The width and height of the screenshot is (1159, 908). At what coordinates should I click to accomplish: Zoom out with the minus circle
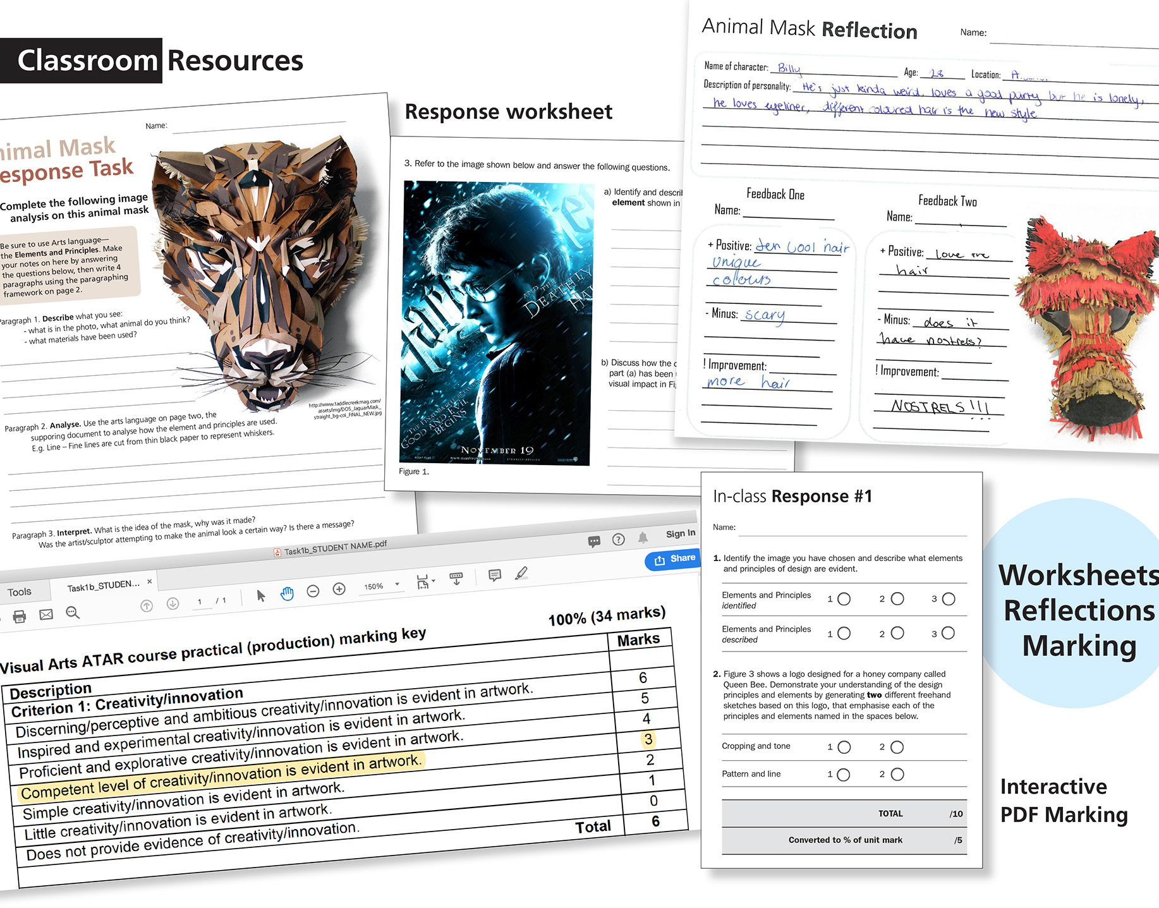(x=313, y=591)
